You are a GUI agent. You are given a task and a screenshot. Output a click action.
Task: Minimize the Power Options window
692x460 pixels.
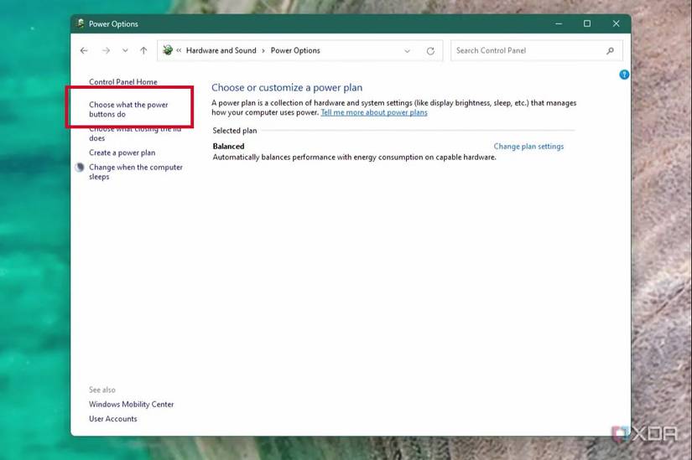[x=559, y=23]
